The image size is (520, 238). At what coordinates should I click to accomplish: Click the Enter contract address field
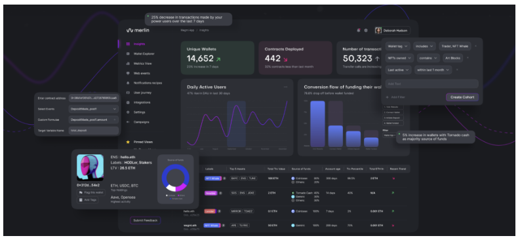point(94,98)
